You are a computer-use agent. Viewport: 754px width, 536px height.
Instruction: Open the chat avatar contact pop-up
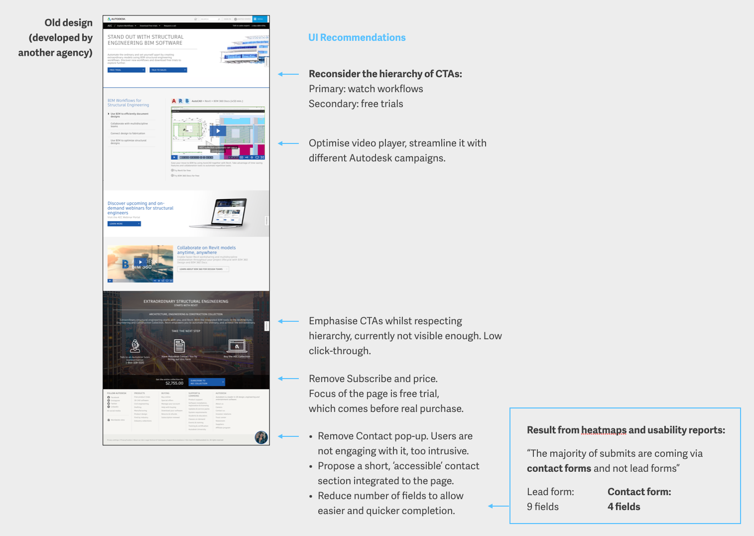click(x=261, y=437)
